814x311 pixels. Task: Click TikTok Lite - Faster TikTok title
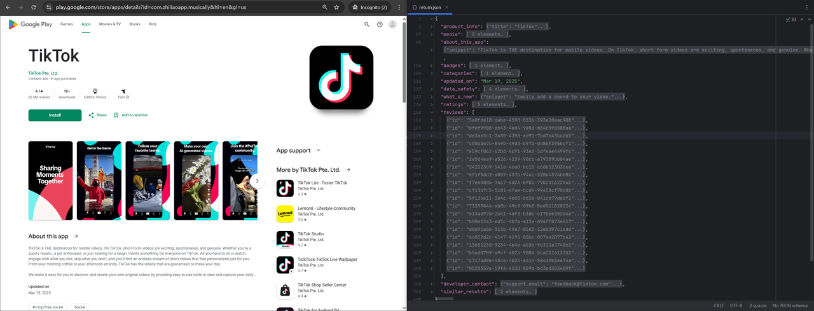[x=322, y=183]
